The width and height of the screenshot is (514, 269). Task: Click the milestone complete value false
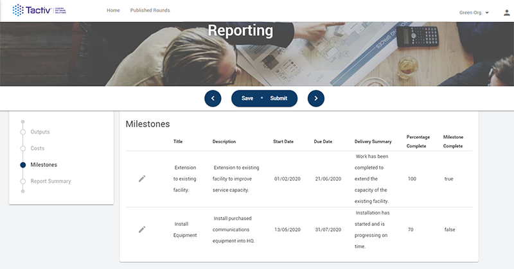point(450,230)
